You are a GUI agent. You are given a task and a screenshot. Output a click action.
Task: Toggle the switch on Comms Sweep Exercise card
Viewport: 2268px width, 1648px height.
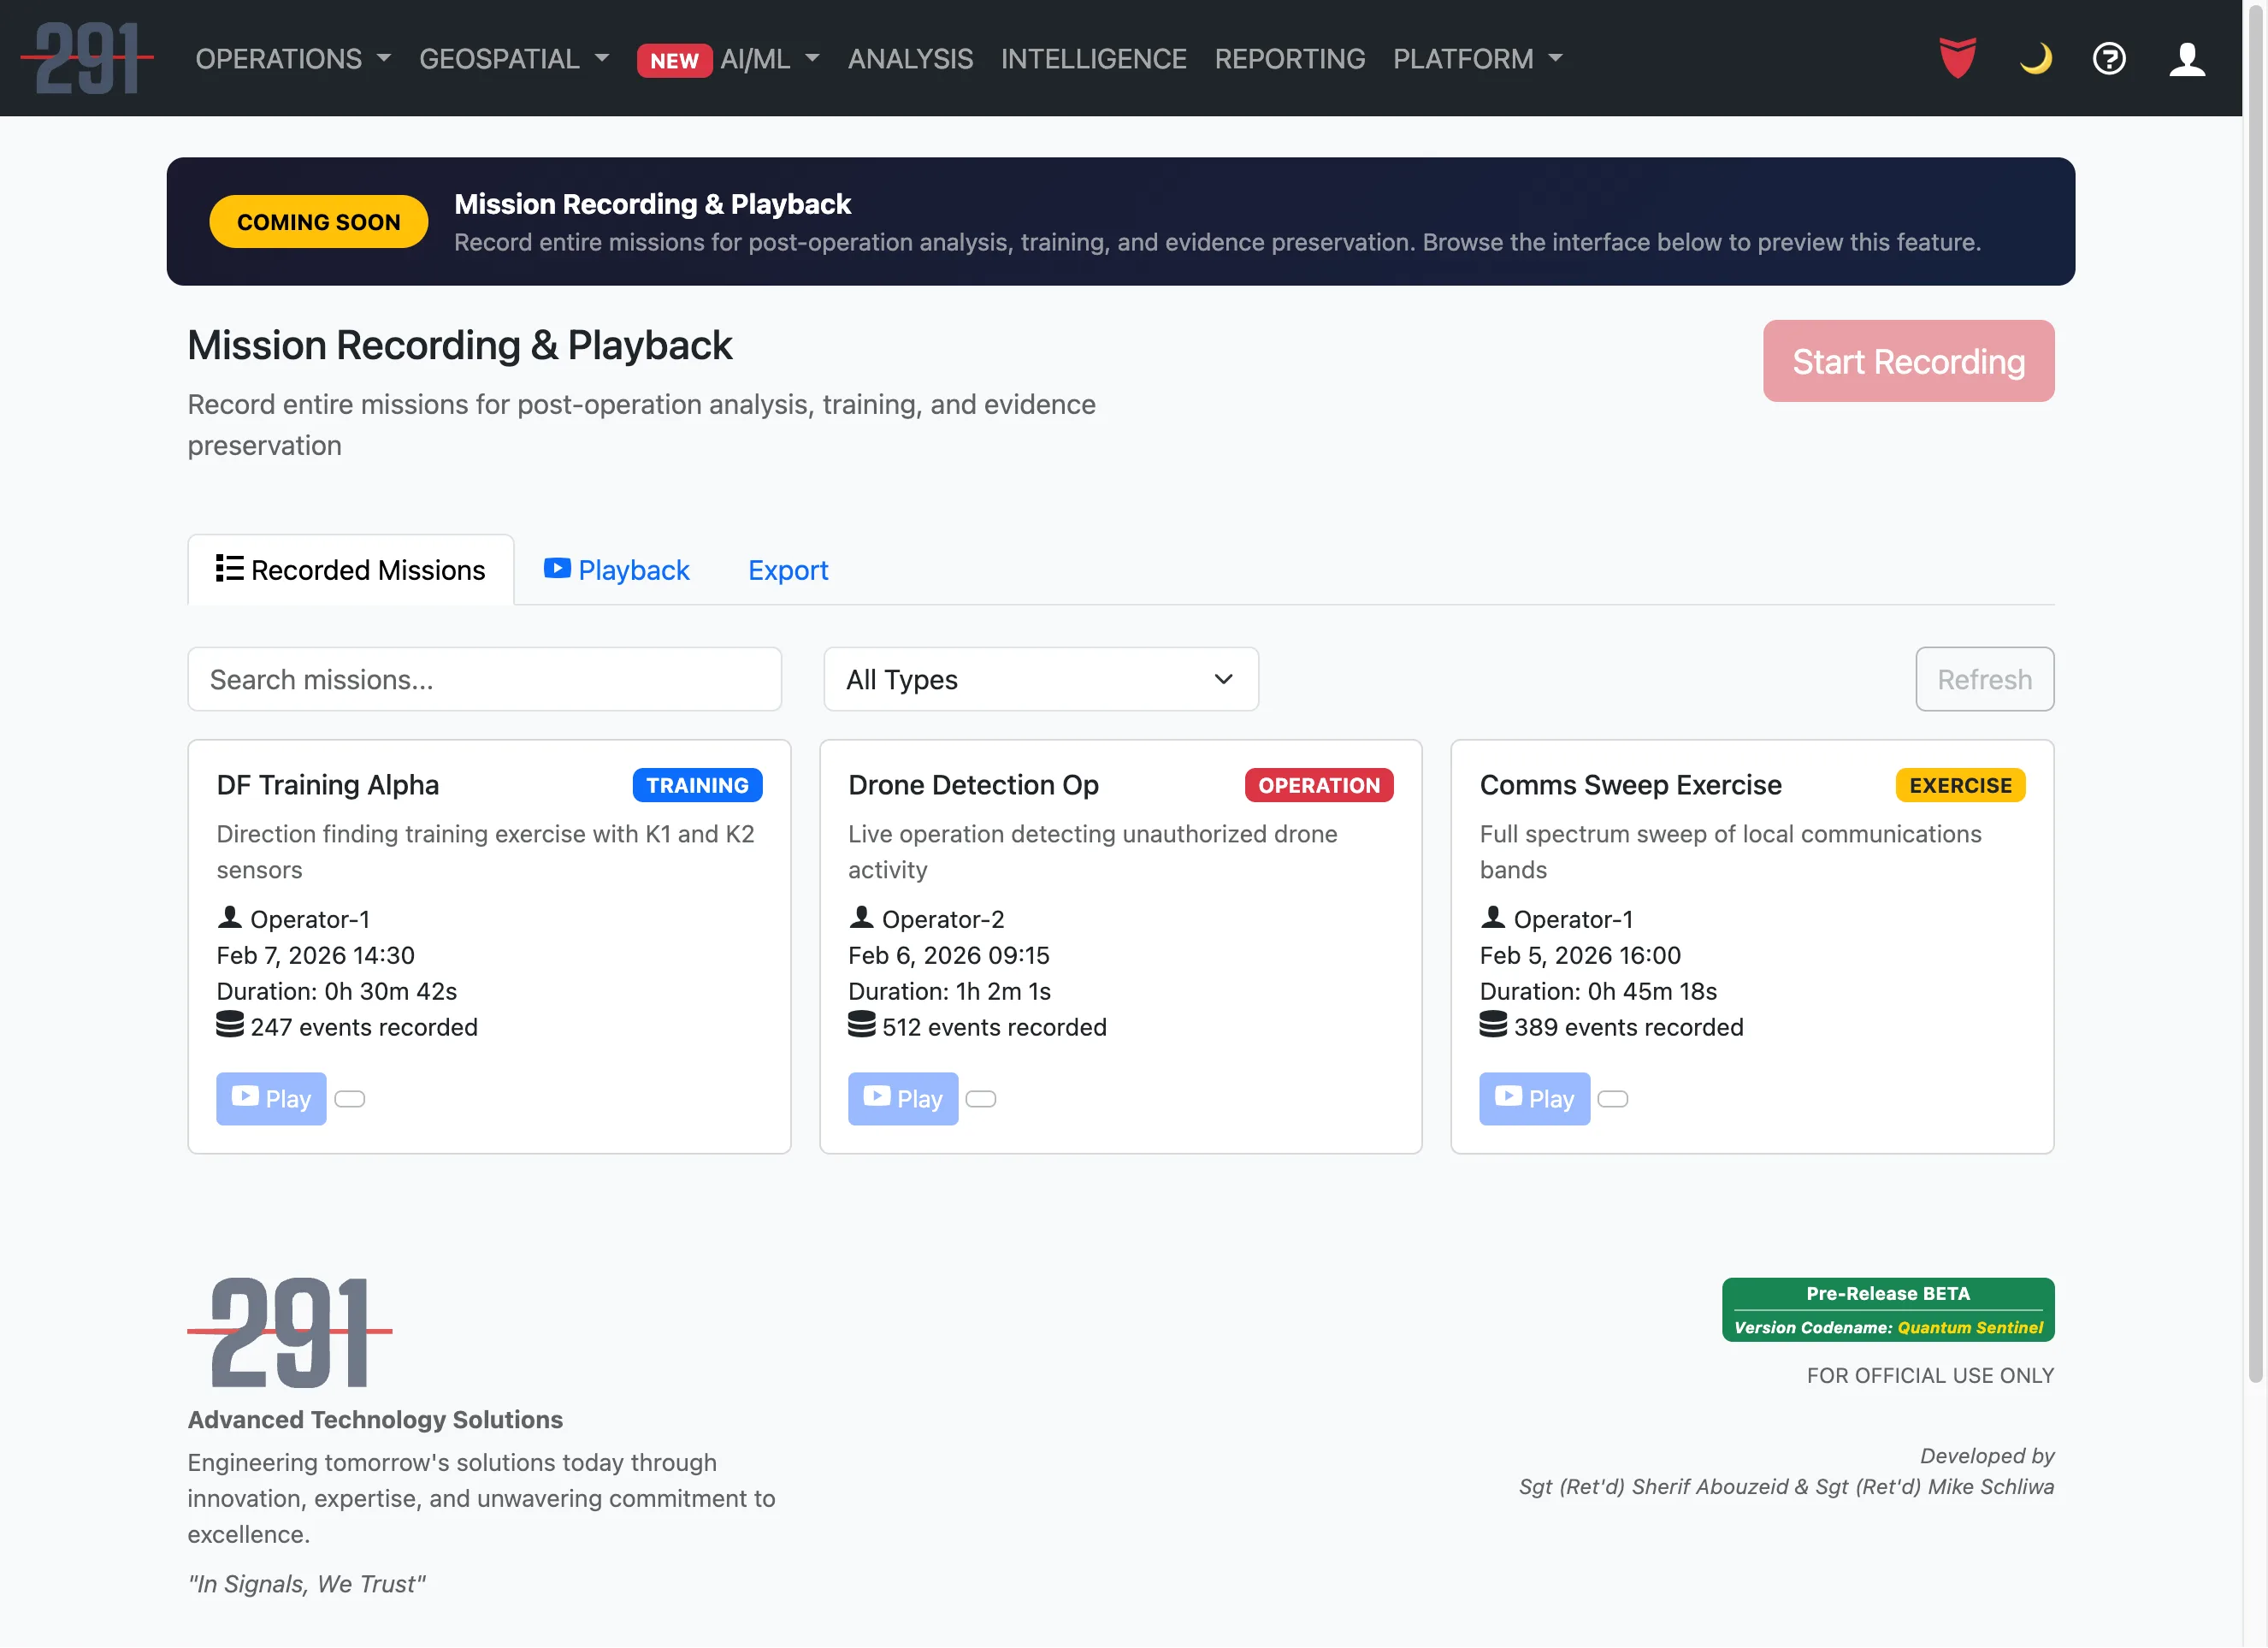(x=1612, y=1099)
